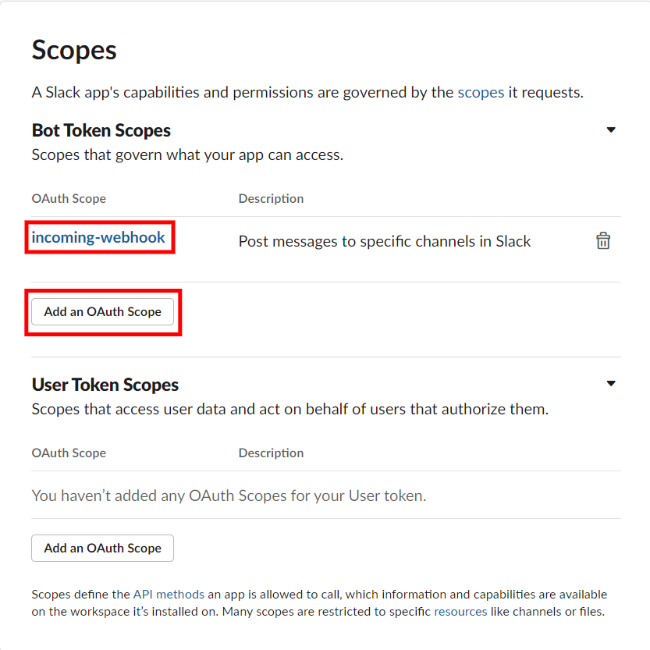The width and height of the screenshot is (650, 650).
Task: Click the Description column header in Bot section
Action: pyautogui.click(x=271, y=198)
